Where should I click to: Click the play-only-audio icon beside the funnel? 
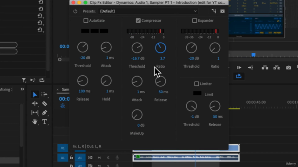click(x=33, y=80)
